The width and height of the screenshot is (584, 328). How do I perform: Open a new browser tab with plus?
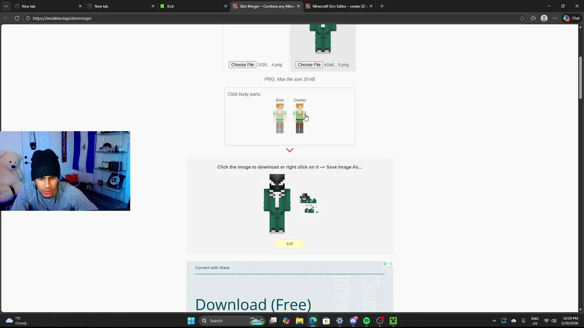382,6
